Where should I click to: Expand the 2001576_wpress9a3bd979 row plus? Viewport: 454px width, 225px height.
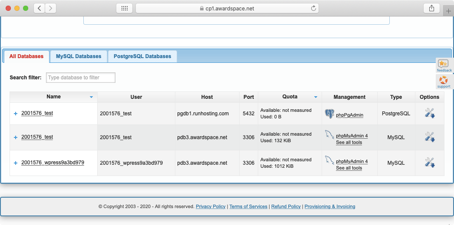(16, 163)
